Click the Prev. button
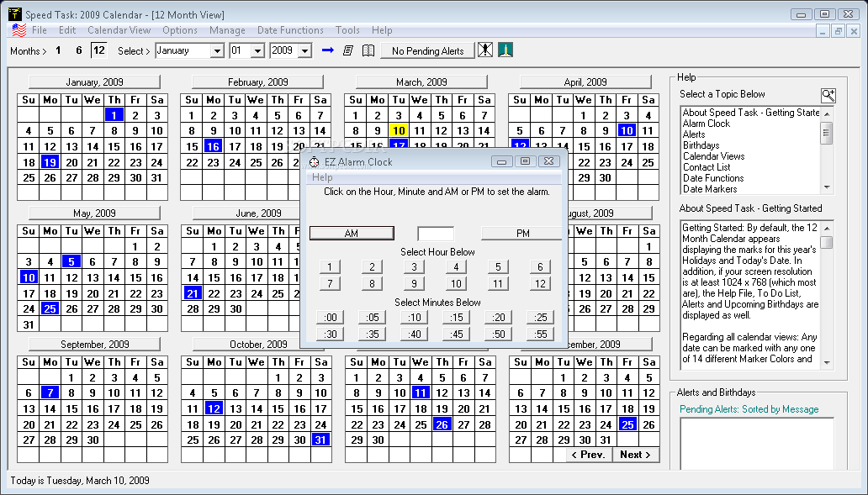 (588, 455)
